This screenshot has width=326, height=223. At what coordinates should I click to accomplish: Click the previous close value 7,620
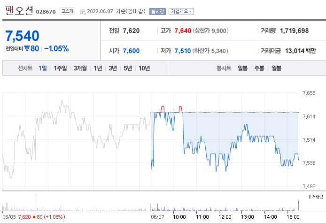pyautogui.click(x=131, y=31)
